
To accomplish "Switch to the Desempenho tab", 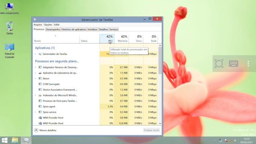I will point(53,29).
